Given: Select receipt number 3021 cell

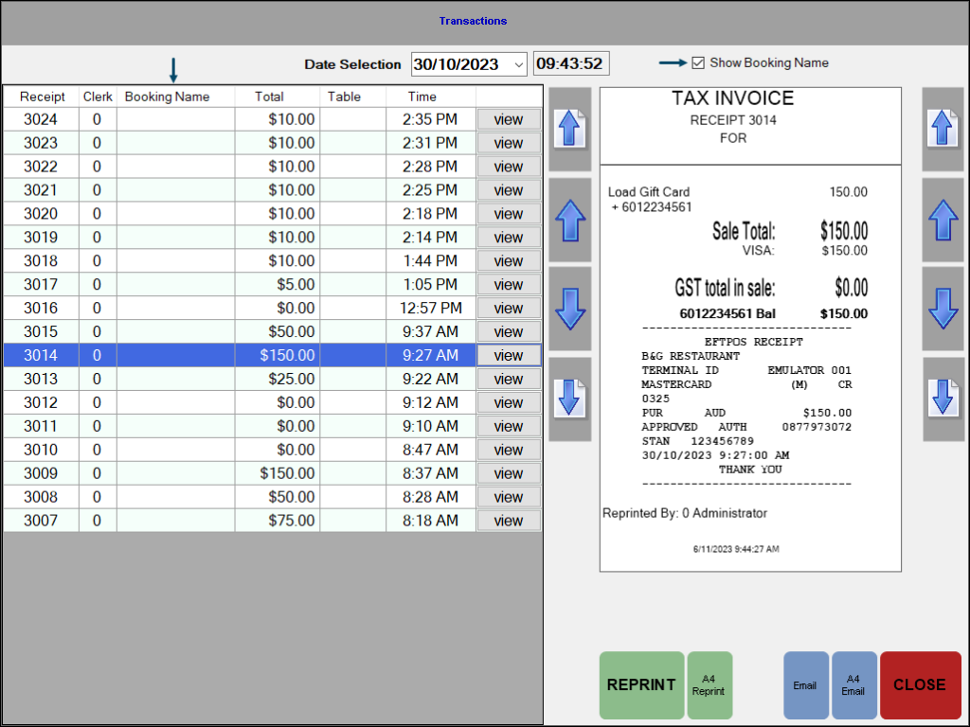Looking at the screenshot, I should coord(41,189).
